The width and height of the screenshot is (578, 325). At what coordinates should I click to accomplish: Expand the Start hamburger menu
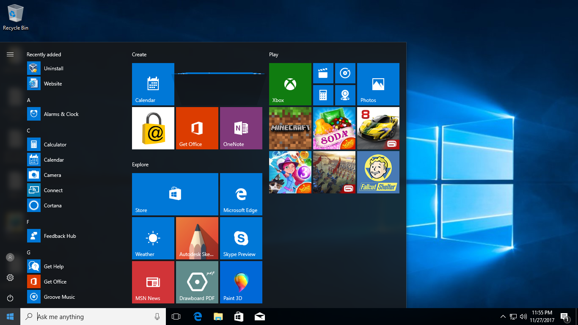coord(10,54)
